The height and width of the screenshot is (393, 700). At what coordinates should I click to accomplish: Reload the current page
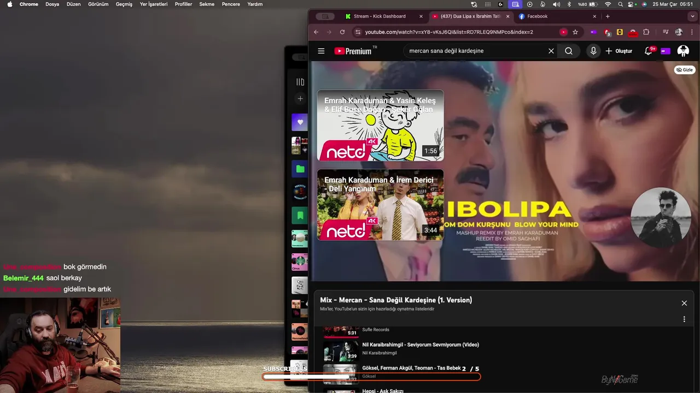point(342,32)
